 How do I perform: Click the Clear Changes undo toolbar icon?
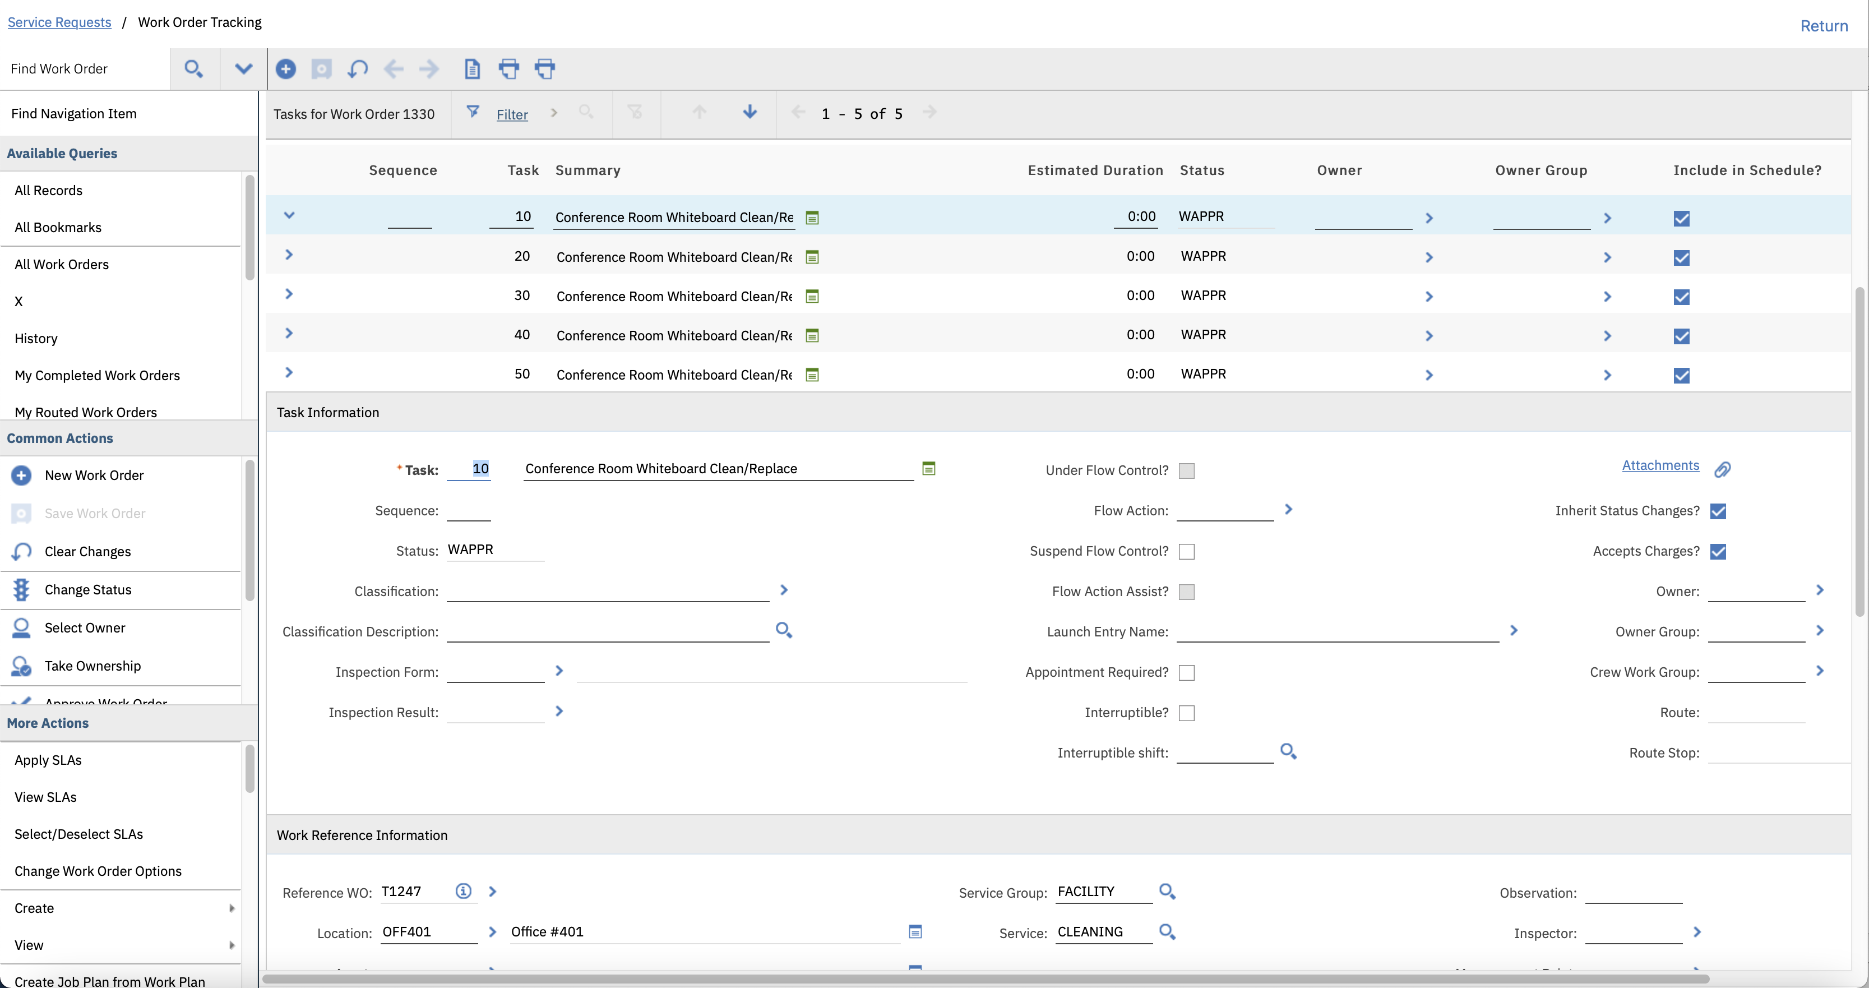click(358, 69)
